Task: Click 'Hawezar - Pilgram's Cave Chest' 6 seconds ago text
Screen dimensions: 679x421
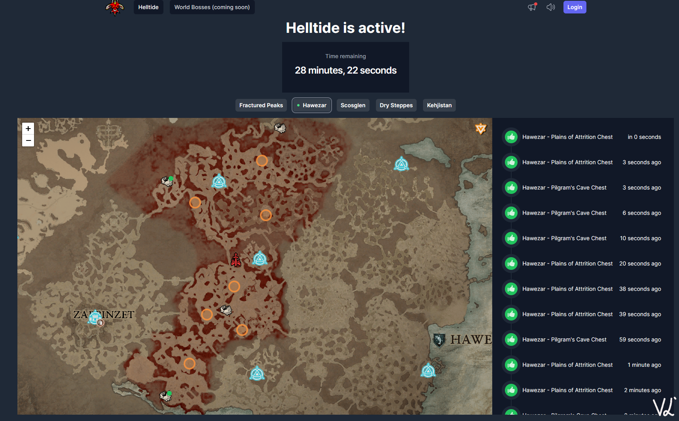Action: point(564,213)
